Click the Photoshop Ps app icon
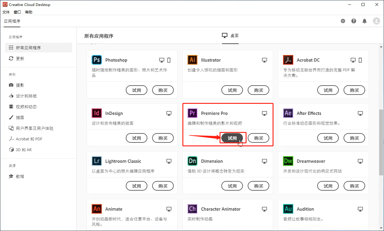 97,60
